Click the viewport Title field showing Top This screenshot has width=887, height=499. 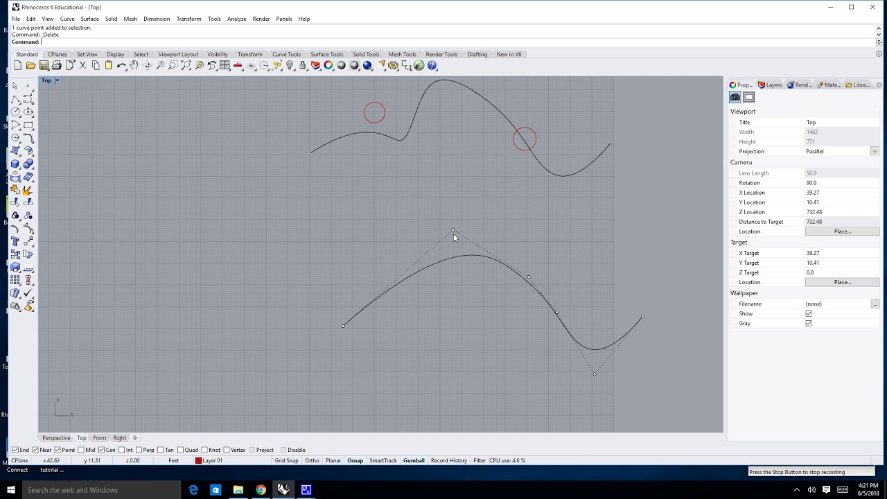pyautogui.click(x=842, y=122)
